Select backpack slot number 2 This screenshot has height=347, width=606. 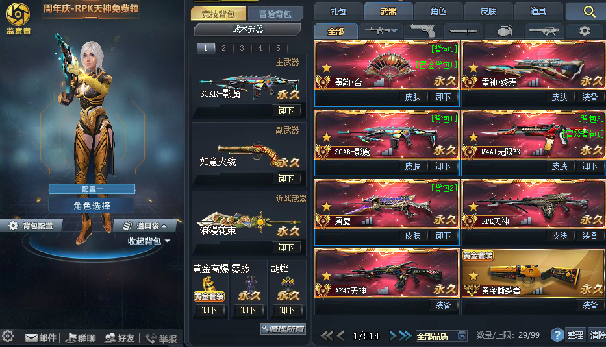[223, 48]
